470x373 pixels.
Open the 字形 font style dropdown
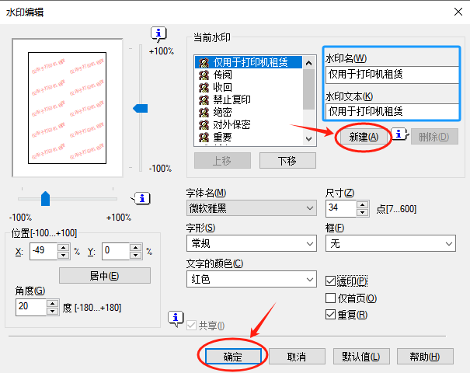[250, 244]
